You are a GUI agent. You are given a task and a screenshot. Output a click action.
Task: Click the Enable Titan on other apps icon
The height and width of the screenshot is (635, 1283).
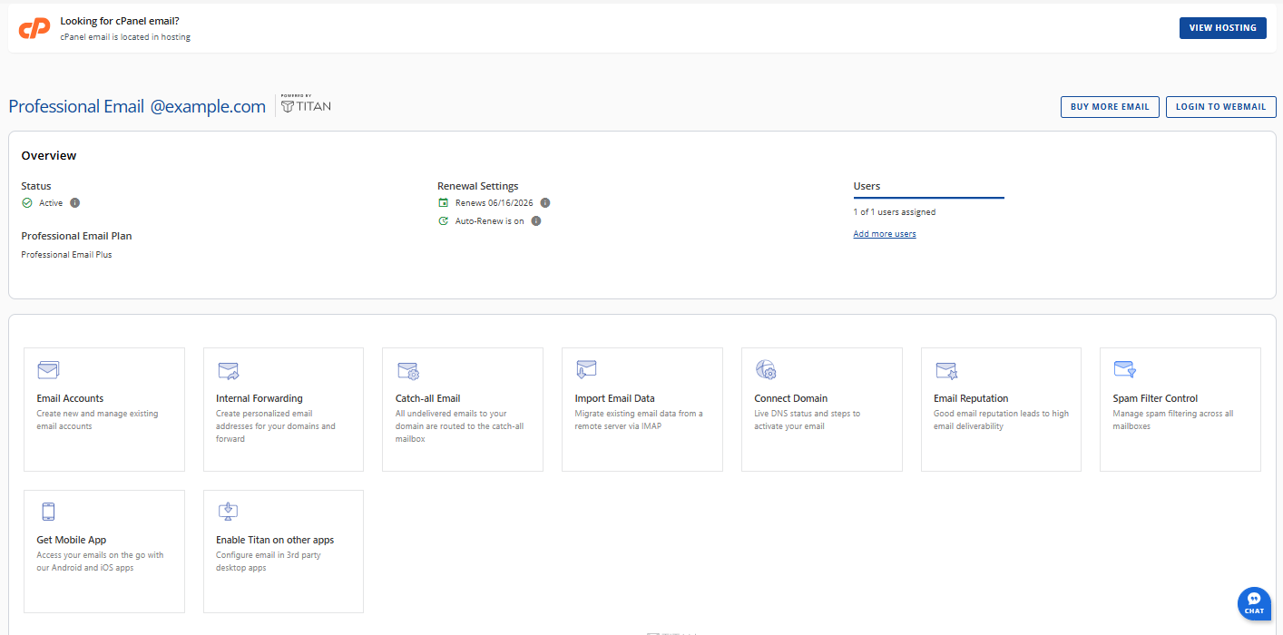pyautogui.click(x=228, y=512)
